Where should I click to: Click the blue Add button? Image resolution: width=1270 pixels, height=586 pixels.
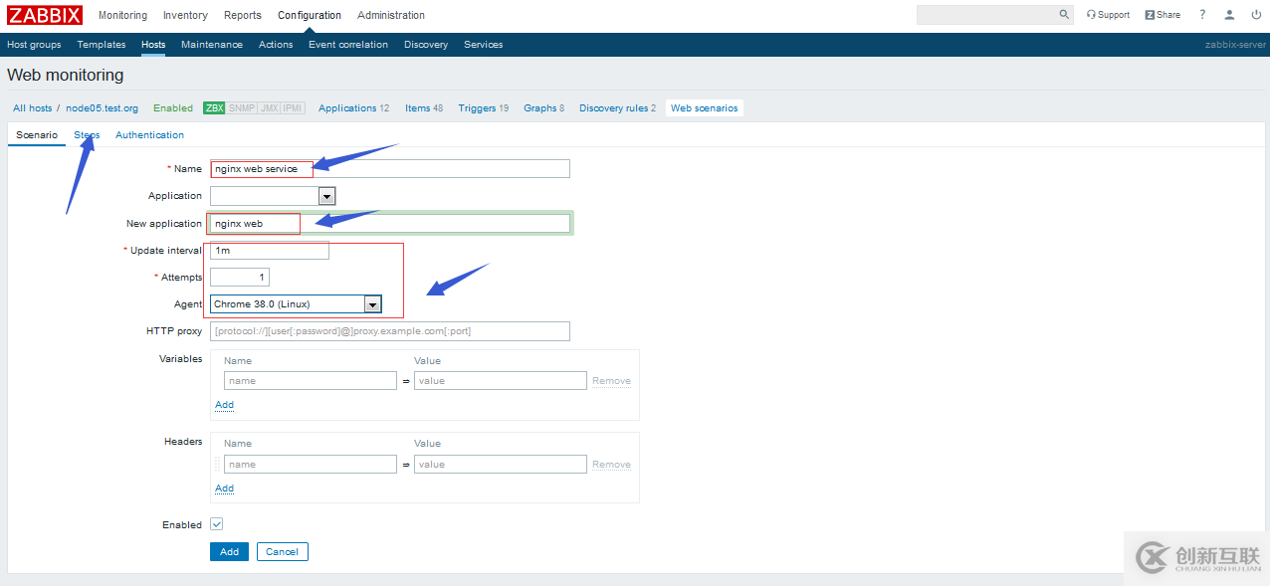click(x=229, y=551)
